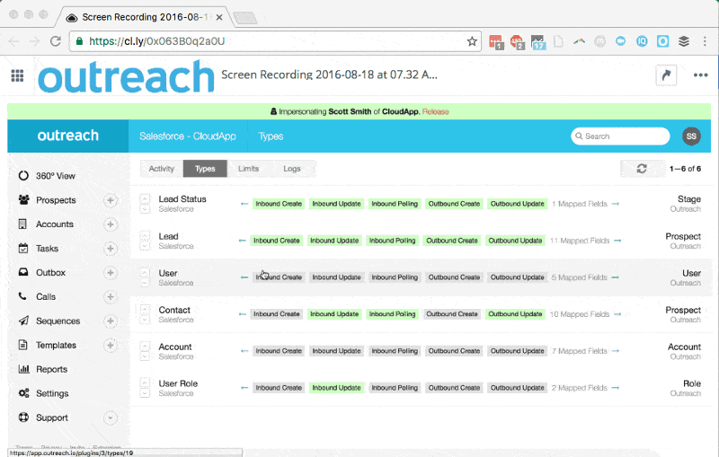Screen dimensions: 719x457
Task: Click the Calls phone icon
Action: [x=22, y=296]
